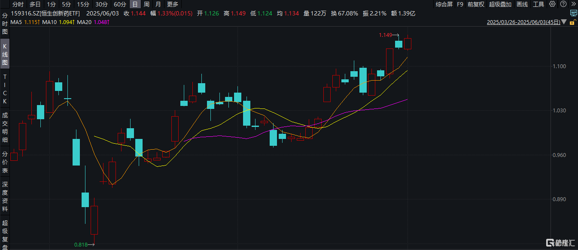Click the 额 1.39亿 amount value
Image resolution: width=578 pixels, height=250 pixels.
pyautogui.click(x=403, y=13)
